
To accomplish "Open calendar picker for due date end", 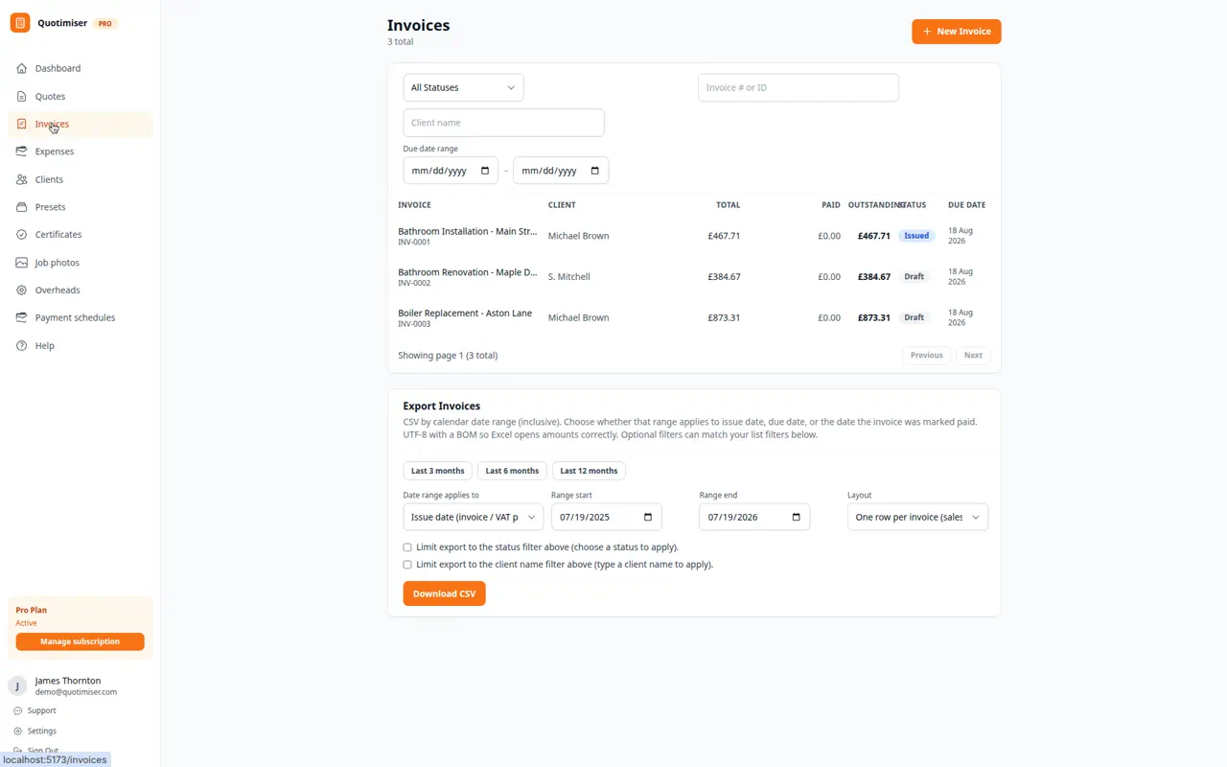I will click(595, 171).
